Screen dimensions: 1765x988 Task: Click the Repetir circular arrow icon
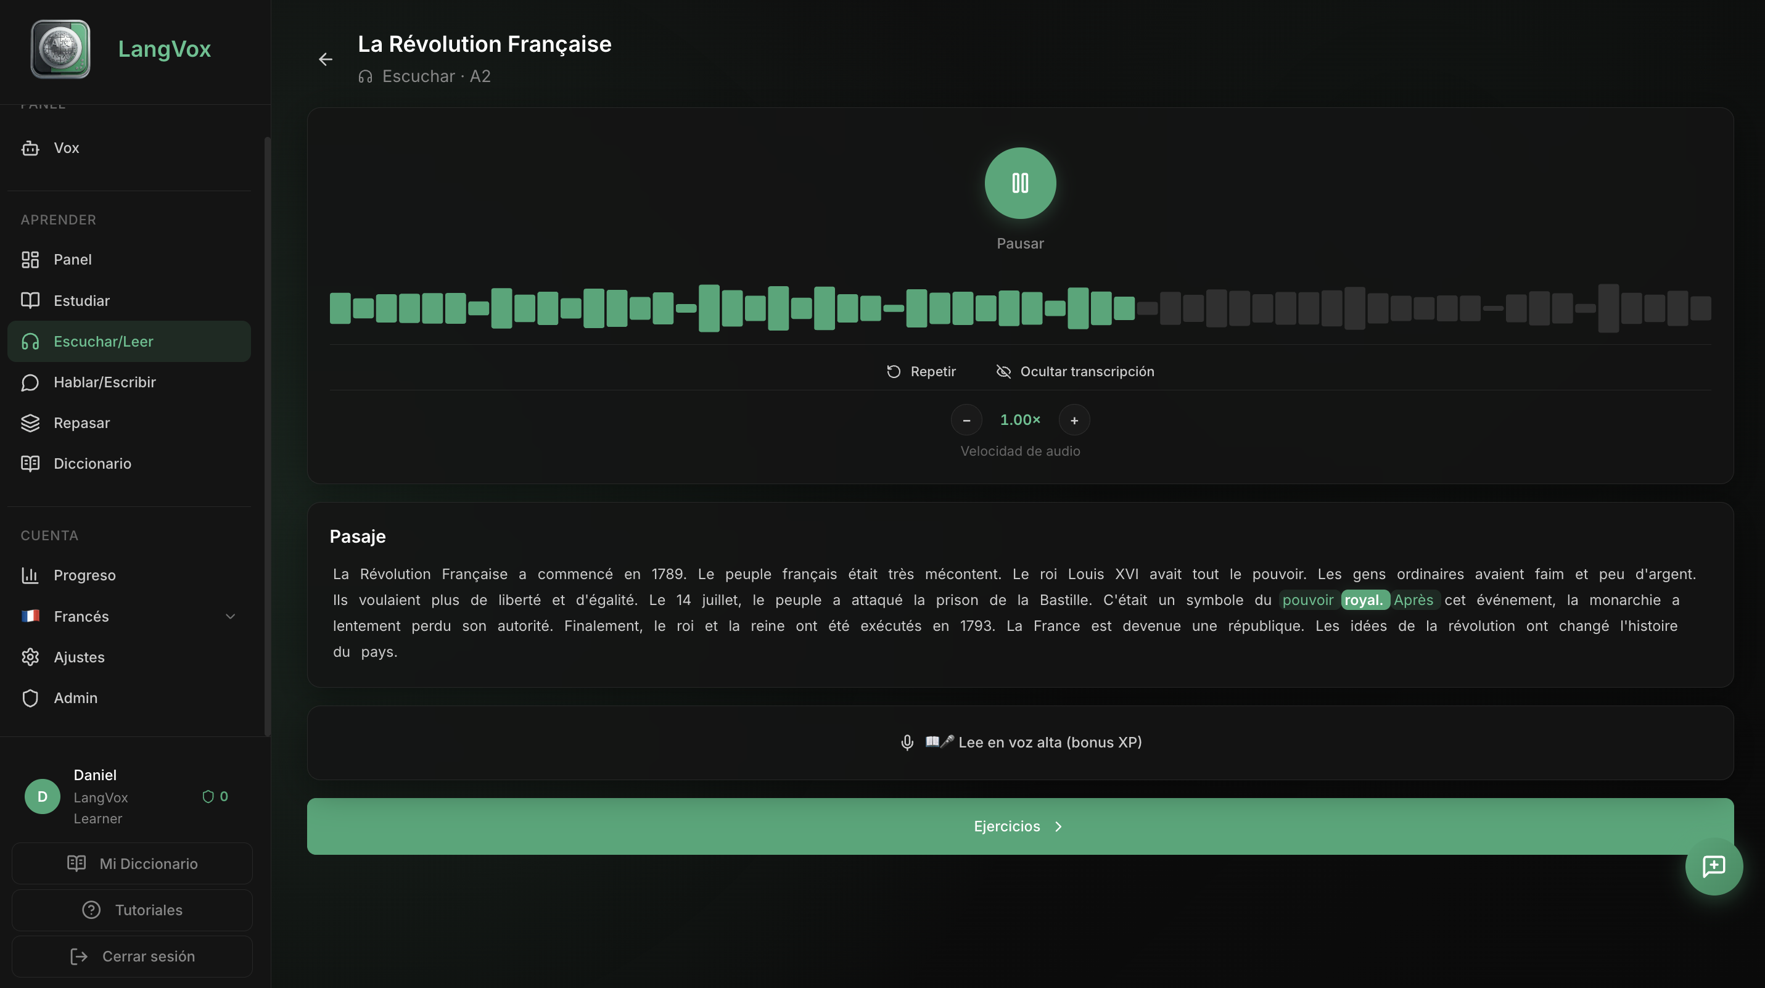[894, 371]
